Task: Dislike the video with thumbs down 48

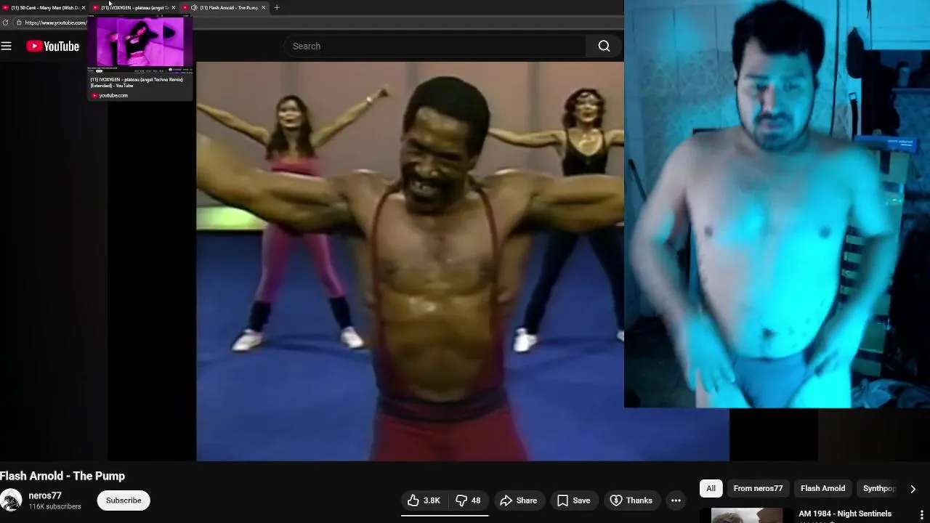Action: [468, 500]
